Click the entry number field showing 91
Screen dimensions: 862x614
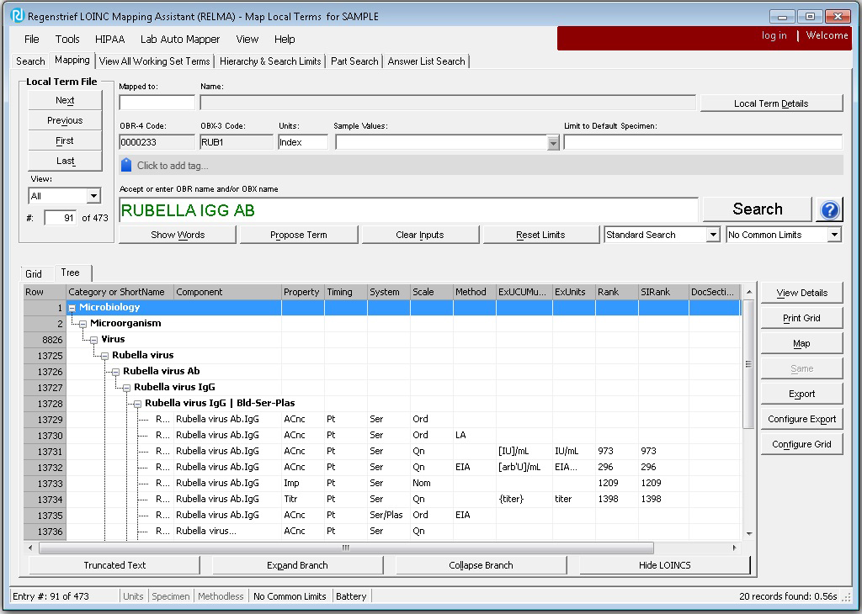point(60,218)
